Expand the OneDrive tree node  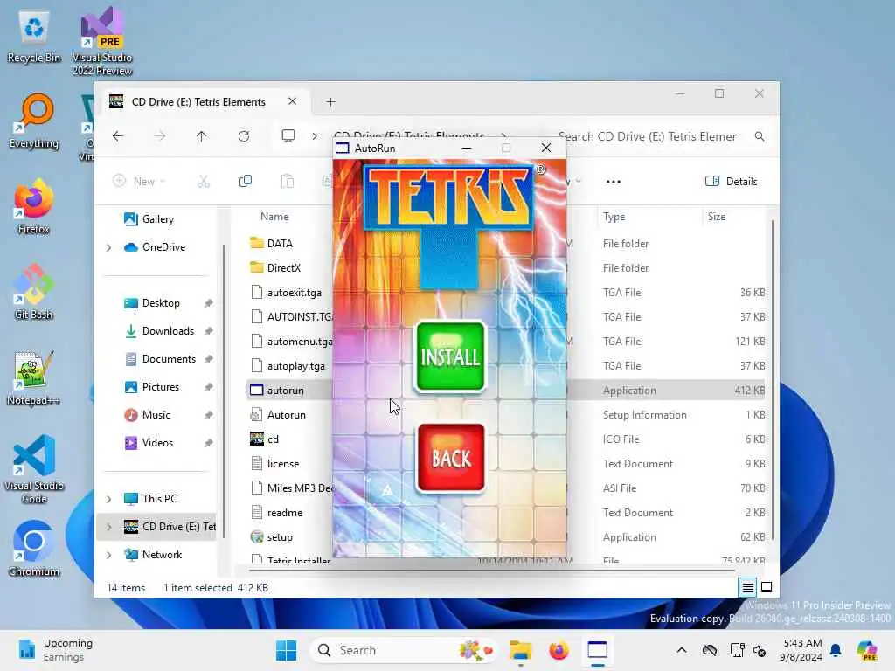tap(108, 247)
